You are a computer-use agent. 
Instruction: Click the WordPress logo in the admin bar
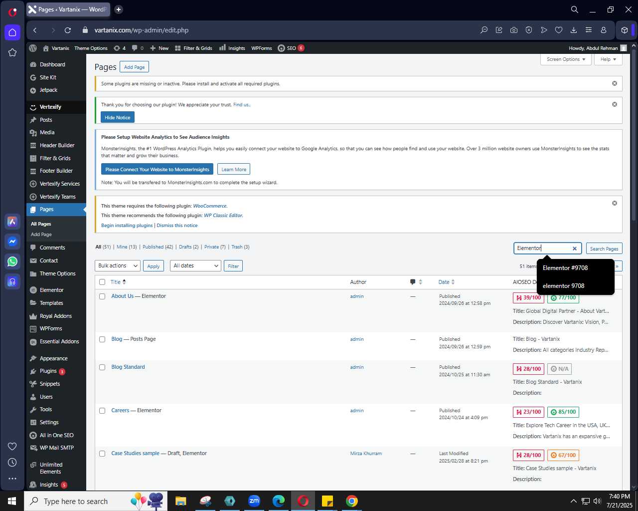33,48
